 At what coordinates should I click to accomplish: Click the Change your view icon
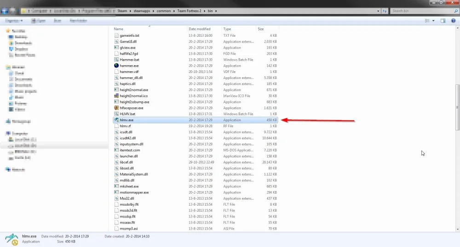[427, 21]
